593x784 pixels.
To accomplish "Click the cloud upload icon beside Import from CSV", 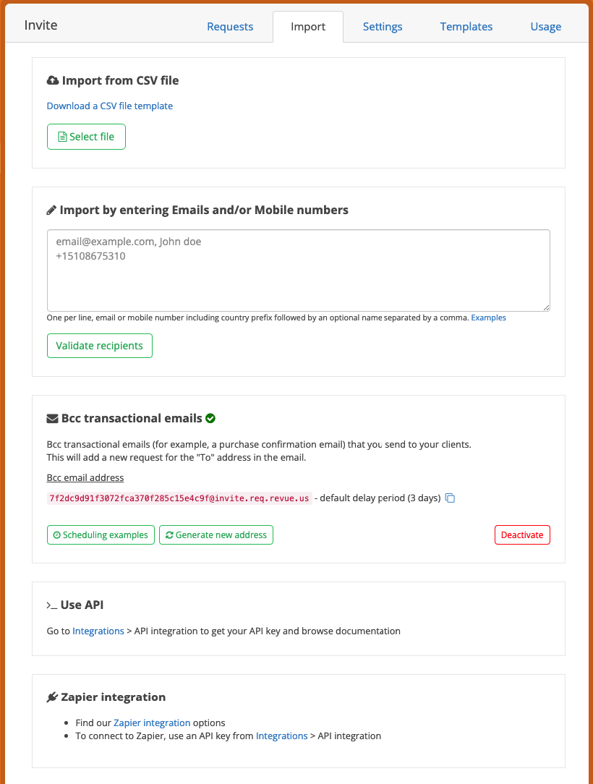I will pyautogui.click(x=53, y=80).
